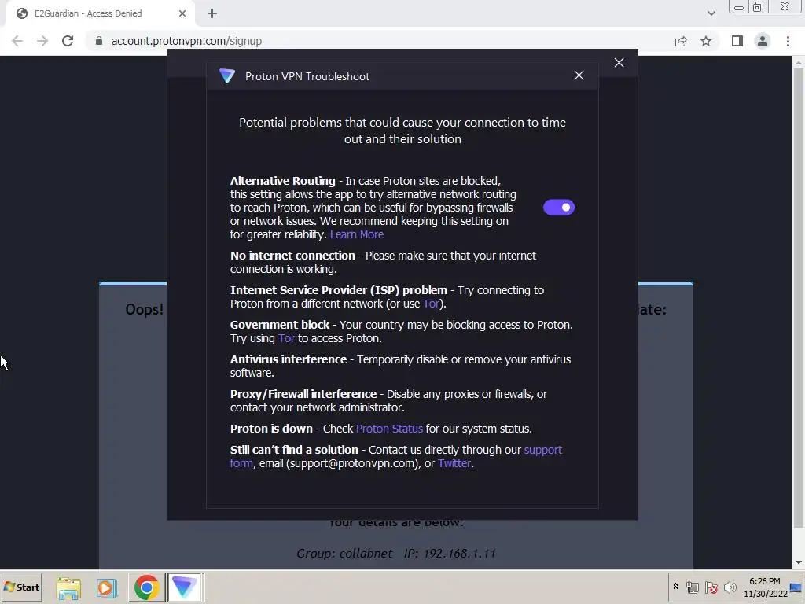The height and width of the screenshot is (604, 805).
Task: Click the Proton VPN Troubleshoot title
Action: point(307,76)
